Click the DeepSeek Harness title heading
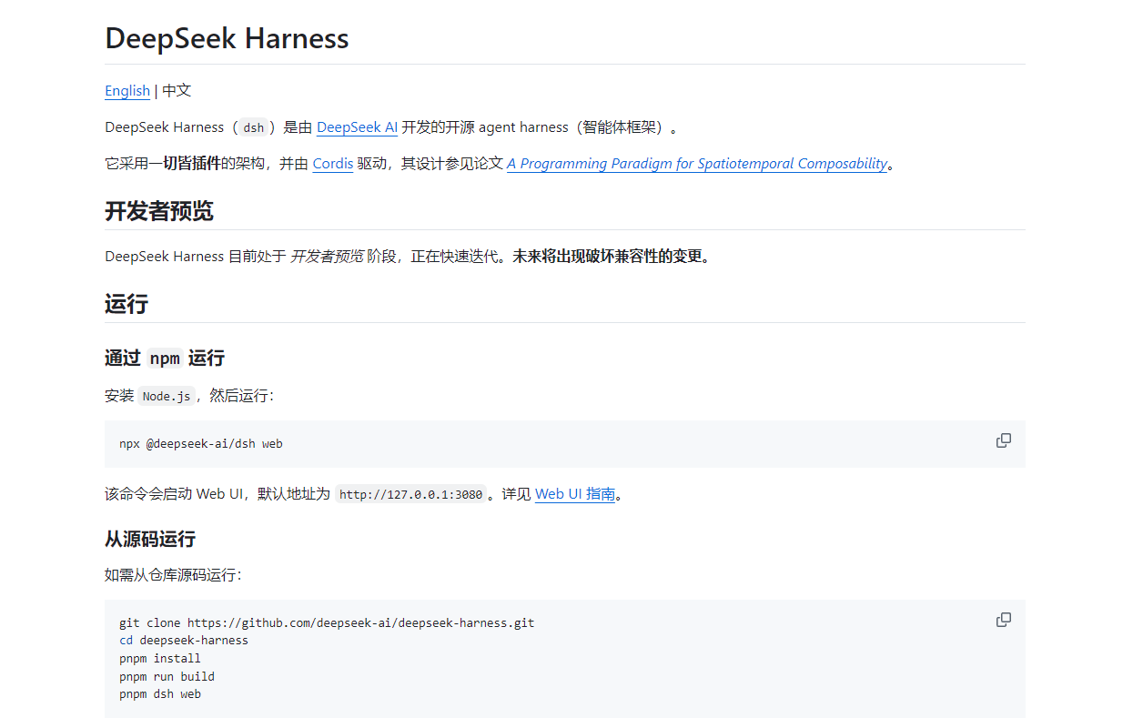The image size is (1143, 728). click(227, 38)
